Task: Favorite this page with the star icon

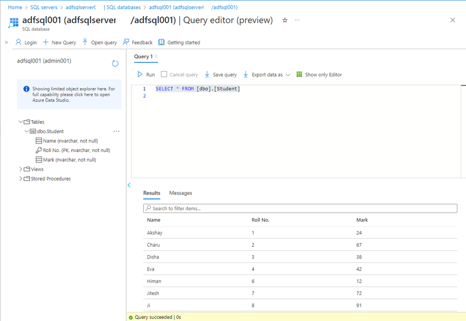Action: (285, 20)
